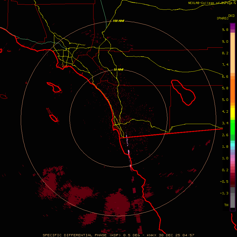Click the cyan segment of the color bar
This screenshot has width=237, height=237.
pos(233,145)
